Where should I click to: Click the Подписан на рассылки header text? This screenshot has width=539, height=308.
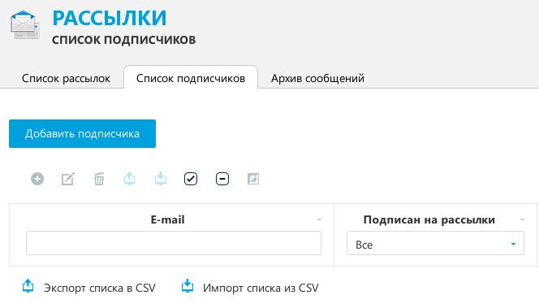[429, 219]
